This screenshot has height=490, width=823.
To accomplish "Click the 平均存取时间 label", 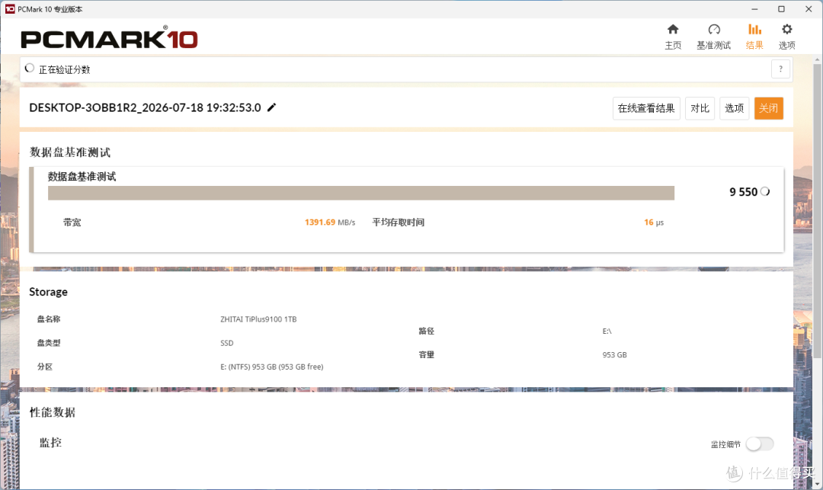I will (398, 223).
